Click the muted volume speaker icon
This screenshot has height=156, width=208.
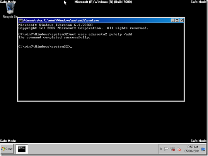pos(179,149)
